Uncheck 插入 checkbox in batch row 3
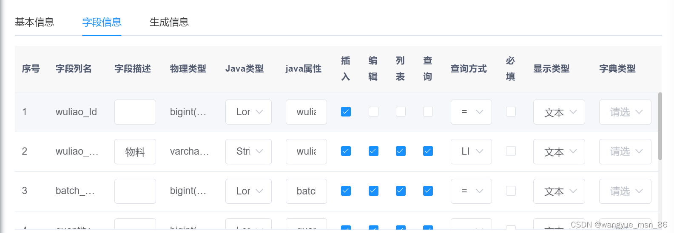The image size is (674, 233). 346,191
